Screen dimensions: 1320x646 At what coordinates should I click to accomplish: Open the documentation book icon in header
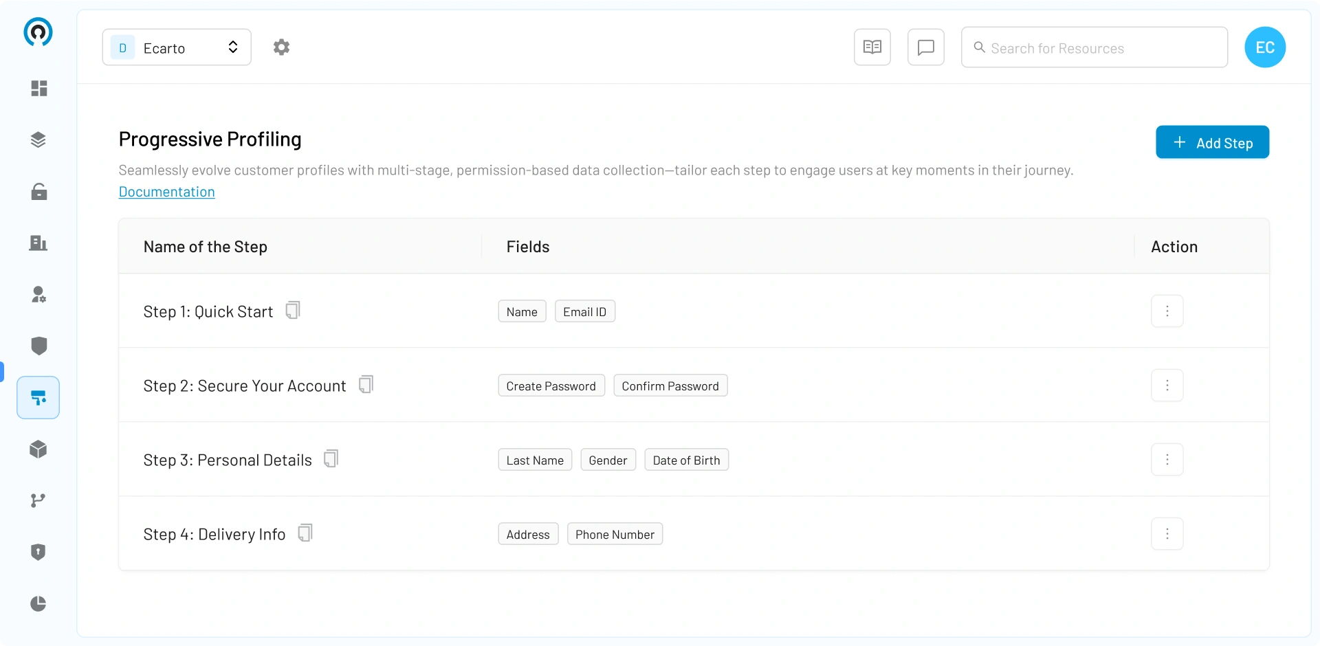[x=872, y=47]
